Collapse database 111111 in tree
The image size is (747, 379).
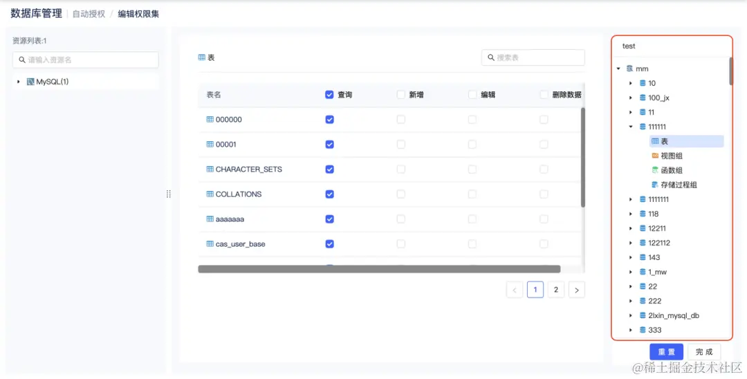[x=631, y=127]
